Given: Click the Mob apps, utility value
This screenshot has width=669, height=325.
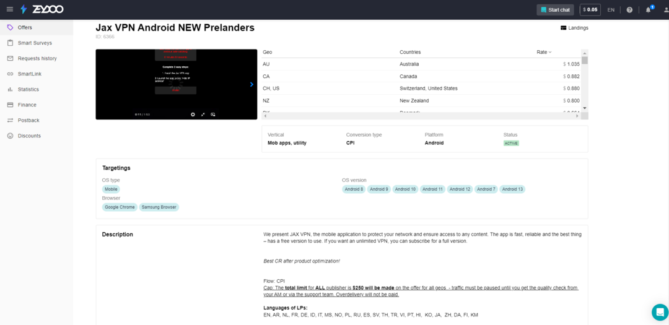Looking at the screenshot, I should [x=287, y=143].
